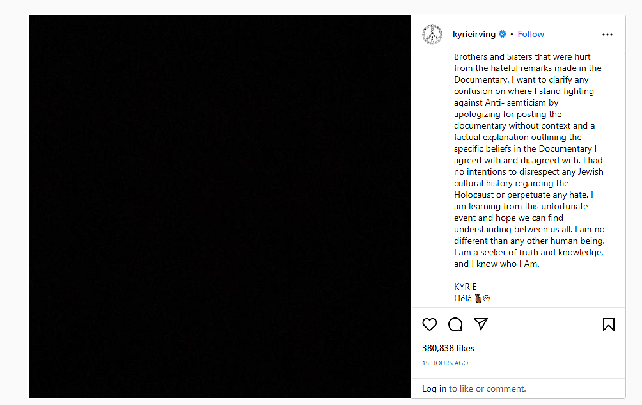
Task: Share the post using the paper plane icon
Action: (481, 324)
